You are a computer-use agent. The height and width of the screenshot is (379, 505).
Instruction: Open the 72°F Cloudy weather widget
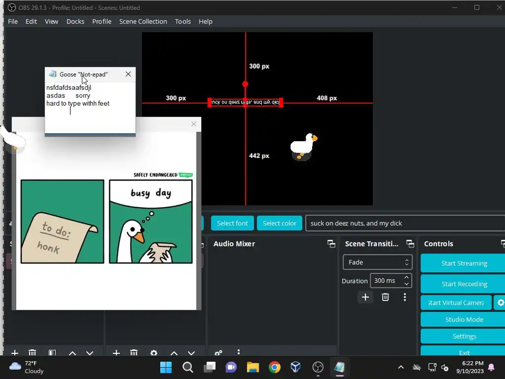[27, 367]
